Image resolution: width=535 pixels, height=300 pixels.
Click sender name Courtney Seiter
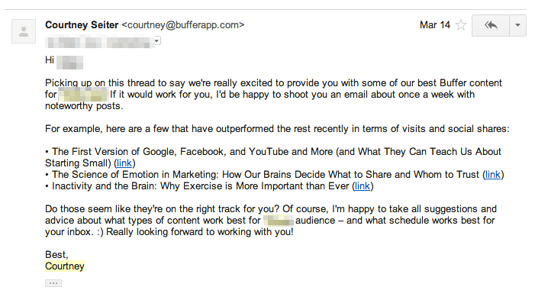click(82, 25)
